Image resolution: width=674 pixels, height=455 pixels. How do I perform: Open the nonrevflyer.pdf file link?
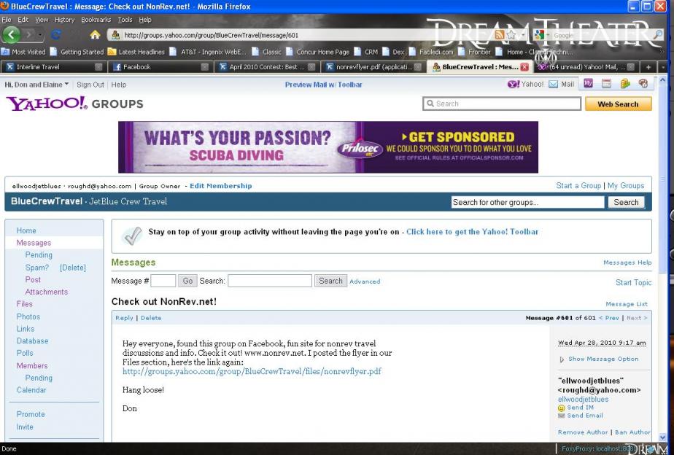(252, 371)
